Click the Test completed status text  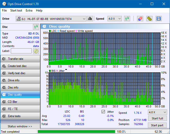(x=10, y=132)
